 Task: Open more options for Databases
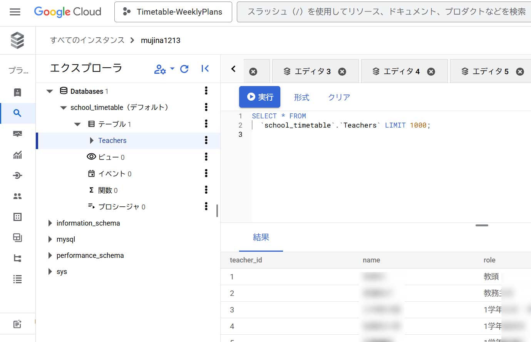[206, 91]
